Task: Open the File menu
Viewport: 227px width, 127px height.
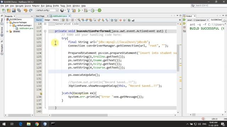Action: pyautogui.click(x=2, y=6)
